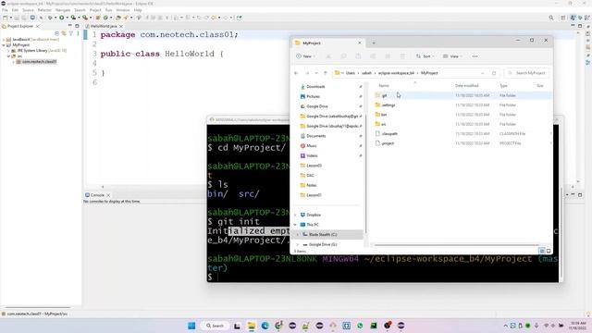Open the File menu in Eclipse
592x333 pixels.
click(x=5, y=10)
